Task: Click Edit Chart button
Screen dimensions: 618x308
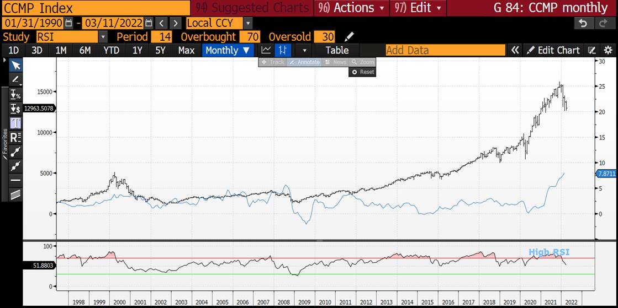Action: point(553,50)
